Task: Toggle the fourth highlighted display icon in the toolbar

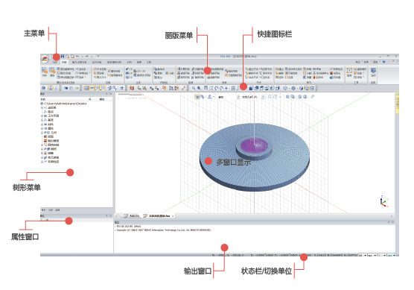Action: 103,88
